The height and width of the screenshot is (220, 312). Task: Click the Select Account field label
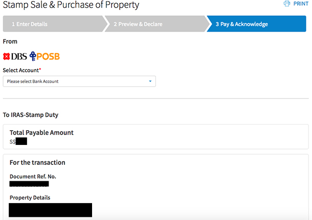22,70
